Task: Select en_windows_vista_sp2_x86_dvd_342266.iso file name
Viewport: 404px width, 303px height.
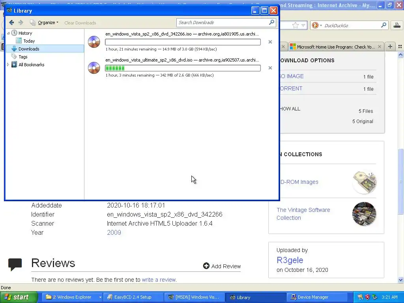Action: 148,34
